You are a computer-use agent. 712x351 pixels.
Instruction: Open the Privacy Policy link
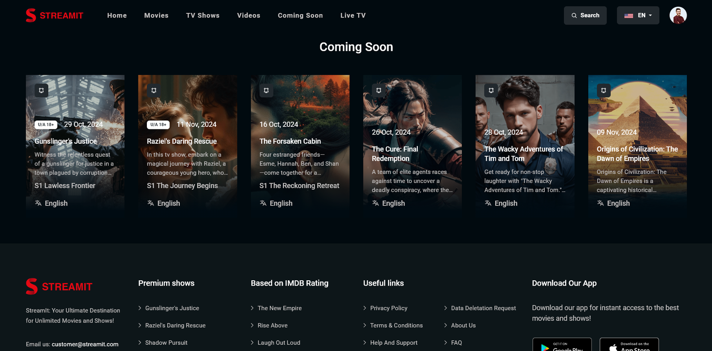(388, 308)
